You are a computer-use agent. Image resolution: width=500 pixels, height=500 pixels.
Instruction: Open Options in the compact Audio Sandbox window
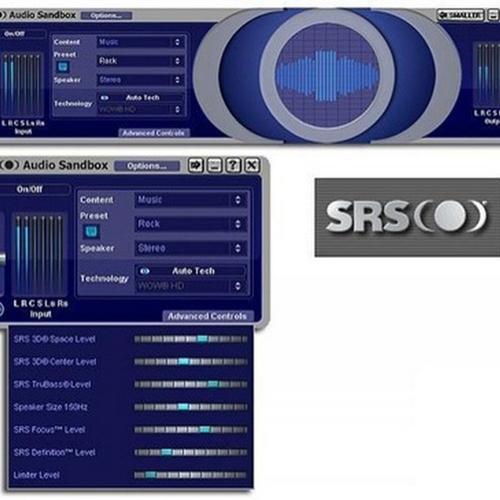(147, 166)
